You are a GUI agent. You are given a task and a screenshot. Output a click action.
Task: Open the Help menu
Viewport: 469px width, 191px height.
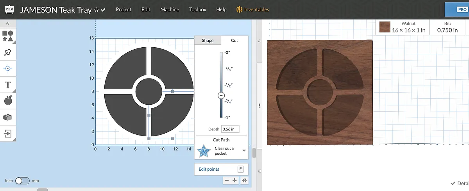click(221, 9)
